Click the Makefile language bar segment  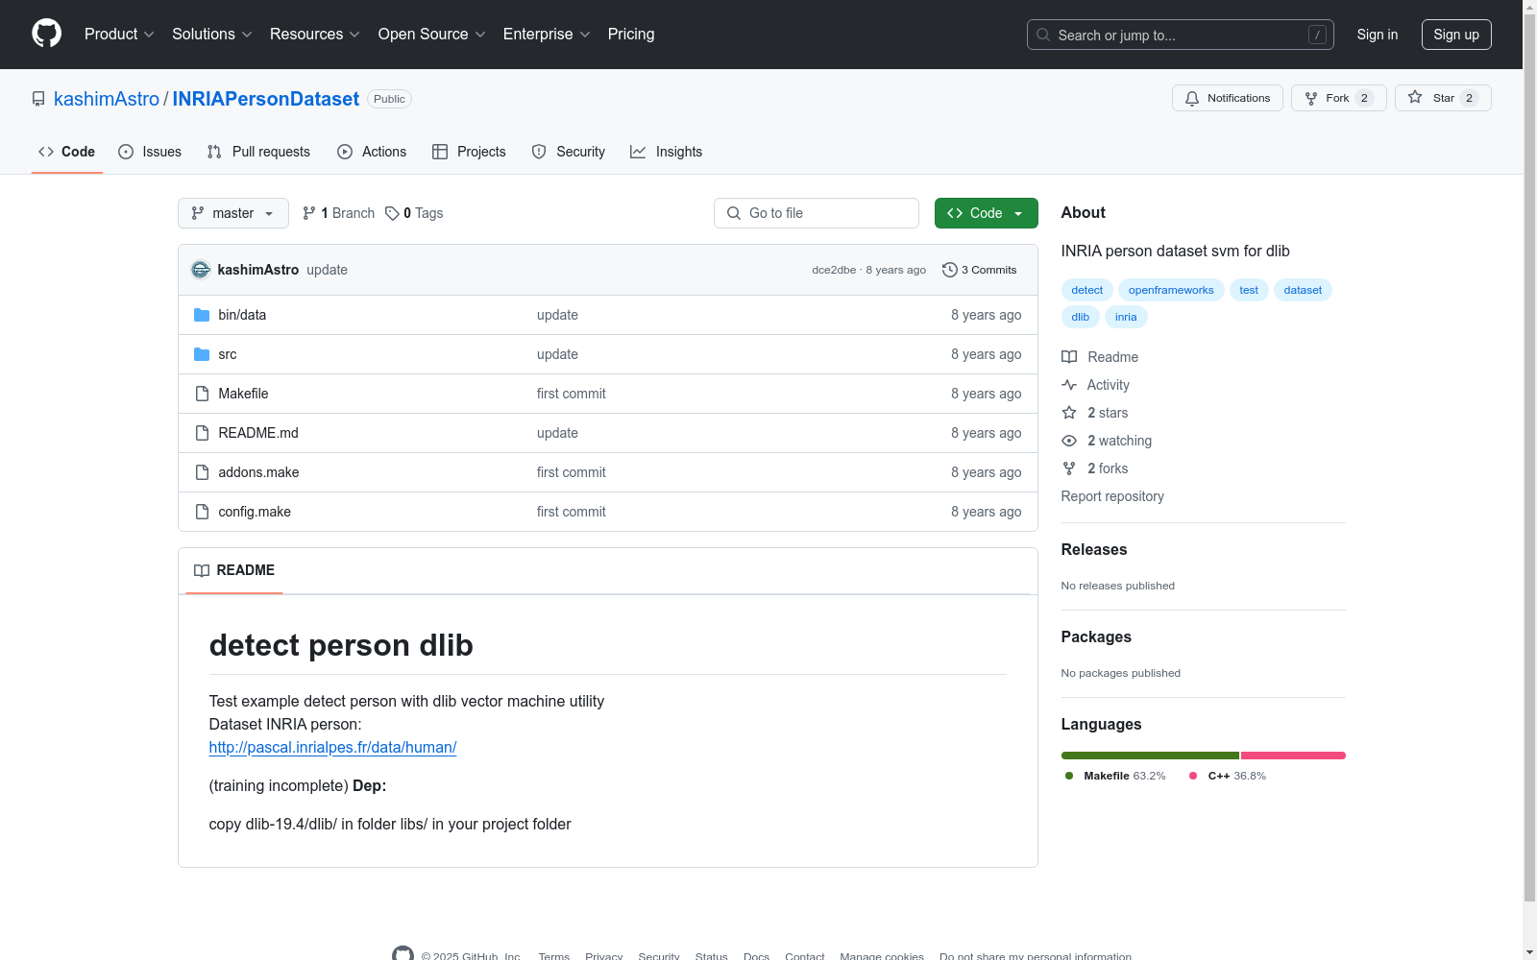point(1150,756)
